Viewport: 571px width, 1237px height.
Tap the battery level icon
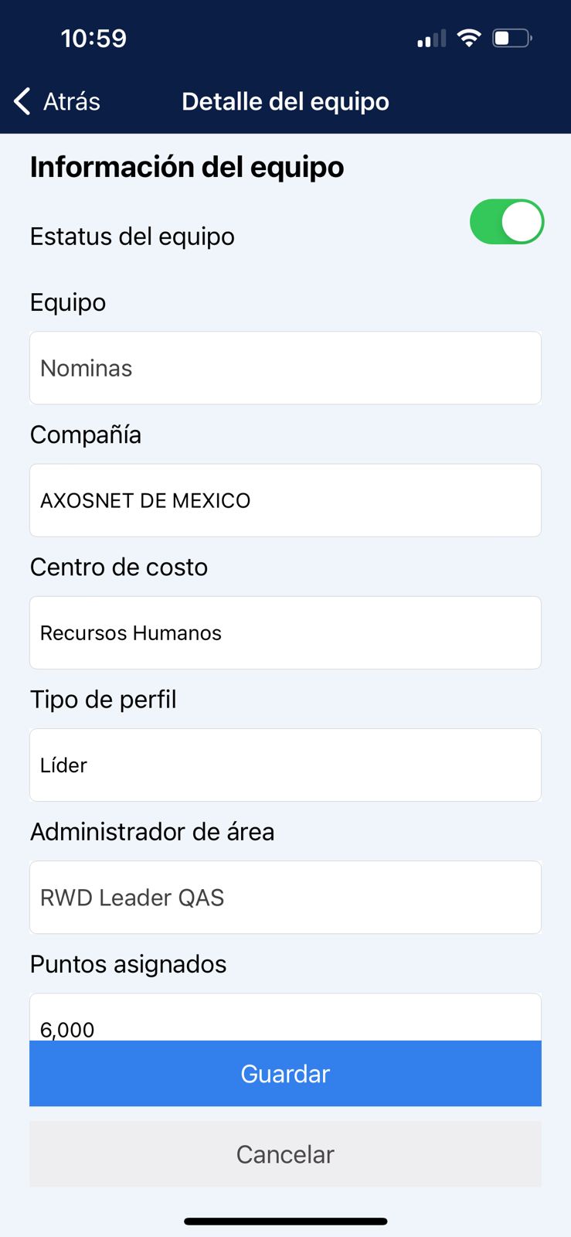click(x=512, y=38)
